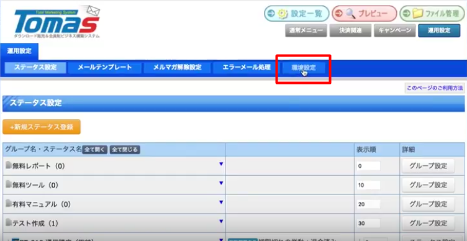Screen dimensions: 467x241
Task: Expand 有料マニュアル group arrow
Action: pyautogui.click(x=221, y=202)
